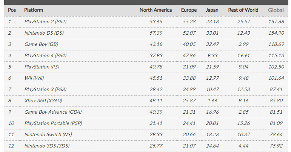The image size is (291, 152).
Task: Sort table by Global column header
Action: (276, 10)
